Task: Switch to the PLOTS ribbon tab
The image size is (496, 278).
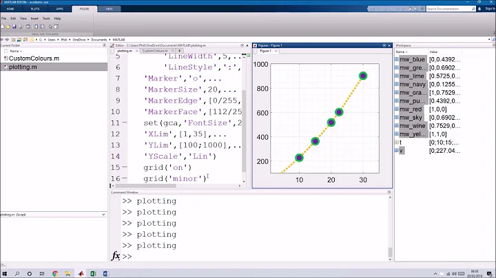Action: [x=35, y=9]
